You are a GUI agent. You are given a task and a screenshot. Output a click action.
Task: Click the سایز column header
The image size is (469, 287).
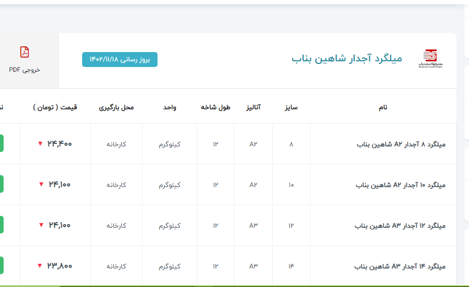tap(291, 107)
